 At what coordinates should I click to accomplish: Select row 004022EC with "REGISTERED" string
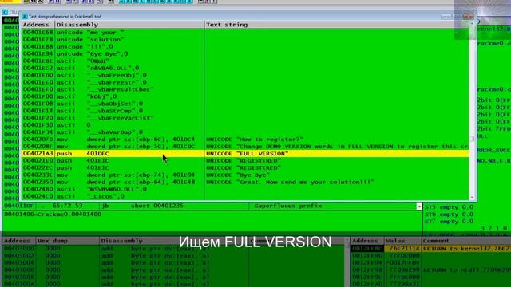coord(245,168)
